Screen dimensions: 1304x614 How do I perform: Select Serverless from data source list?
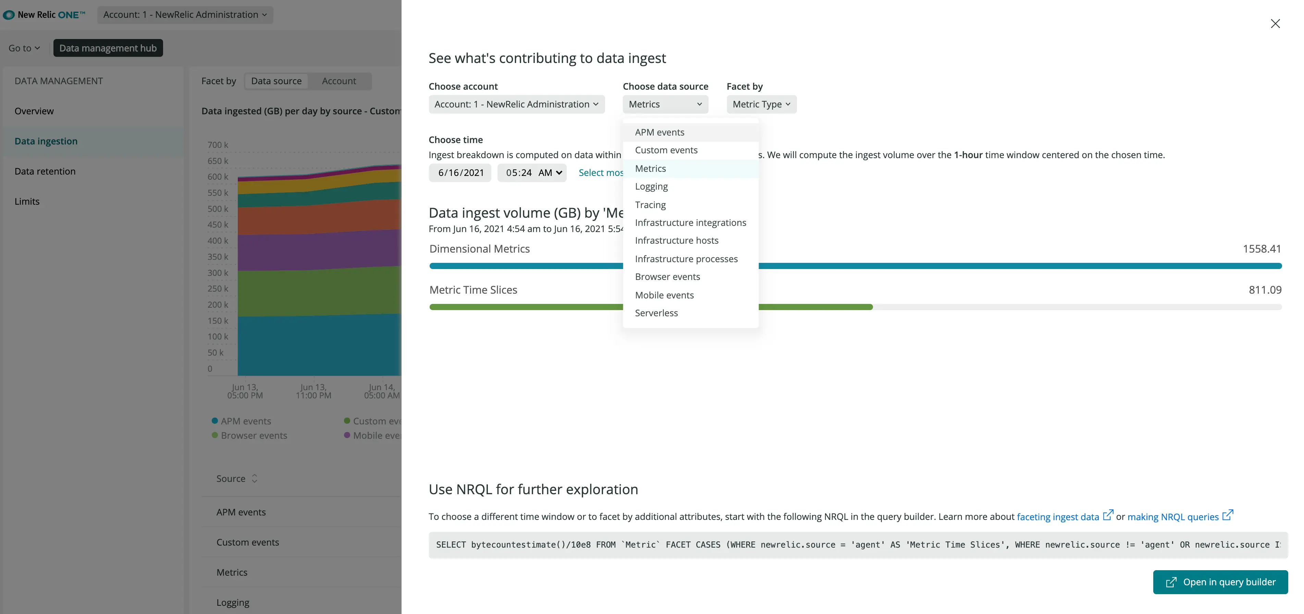click(656, 313)
